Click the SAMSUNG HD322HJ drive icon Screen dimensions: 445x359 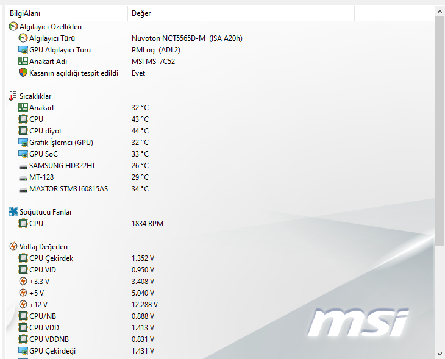pos(23,166)
